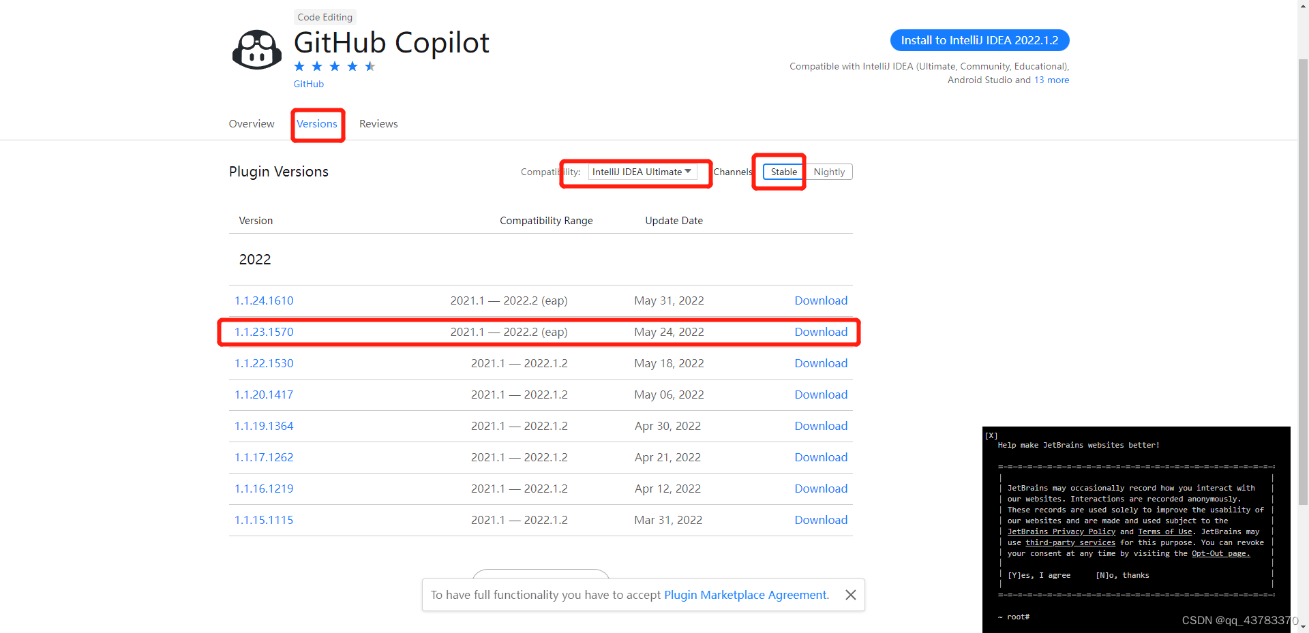Open the IntelliJ IDEA Ultimate compatibility dropdown
The image size is (1309, 633).
[642, 172]
